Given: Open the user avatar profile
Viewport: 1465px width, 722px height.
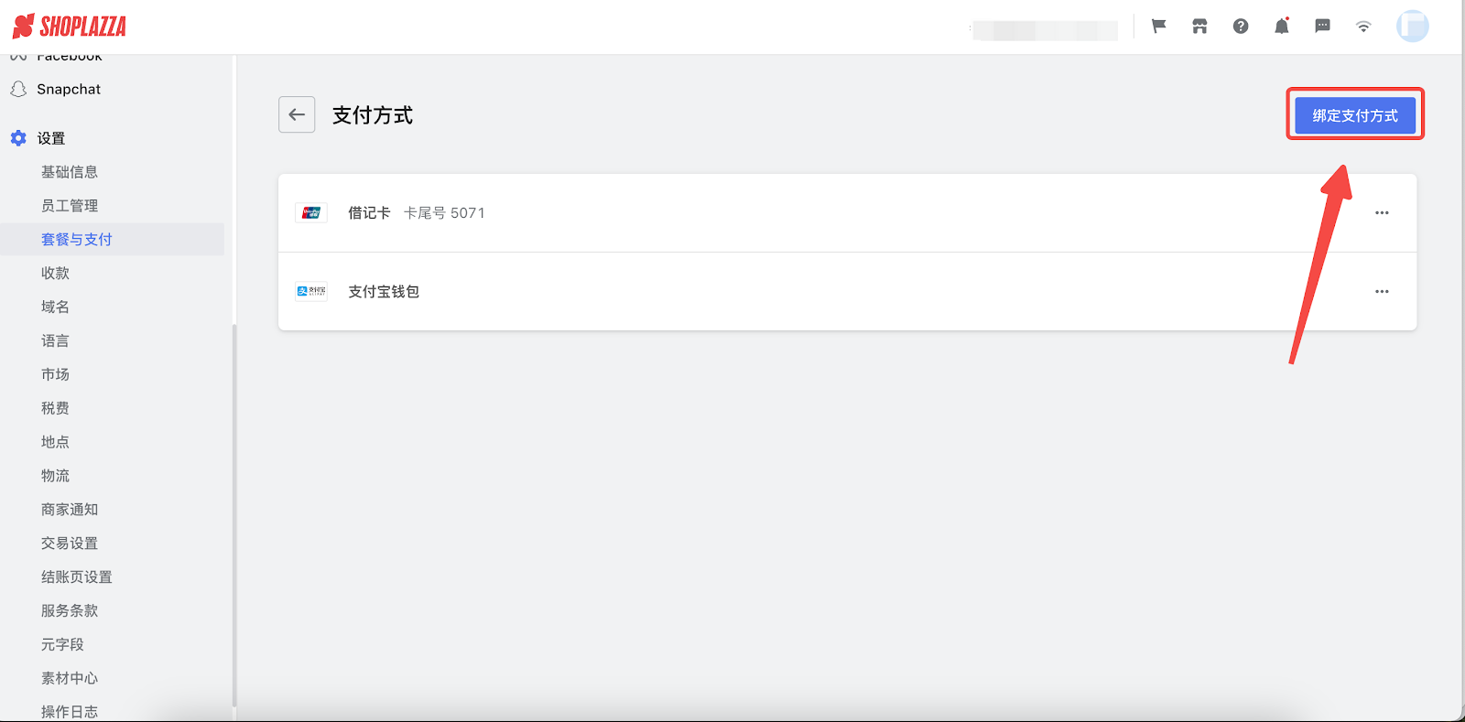Looking at the screenshot, I should pos(1412,27).
